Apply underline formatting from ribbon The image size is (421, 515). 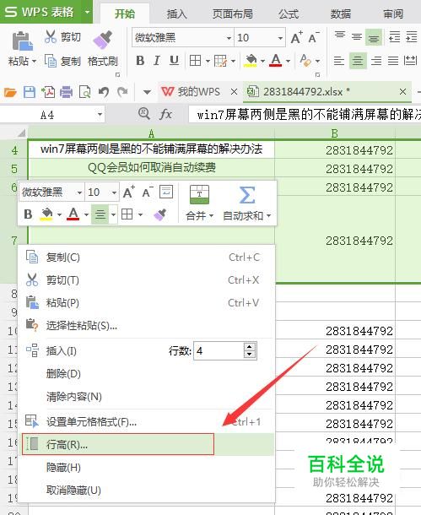click(174, 61)
